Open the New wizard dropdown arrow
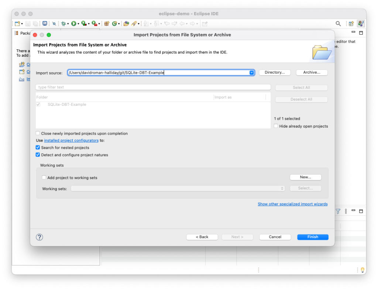This screenshot has width=378, height=289. click(22, 24)
